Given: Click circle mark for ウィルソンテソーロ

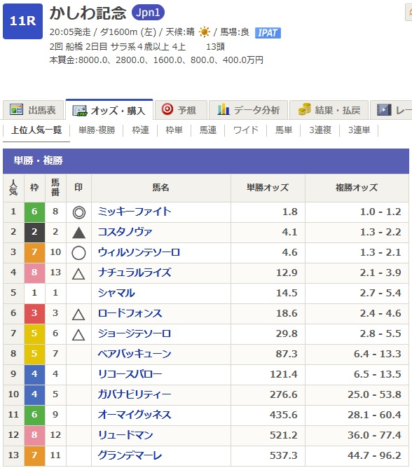Looking at the screenshot, I should 78,253.
